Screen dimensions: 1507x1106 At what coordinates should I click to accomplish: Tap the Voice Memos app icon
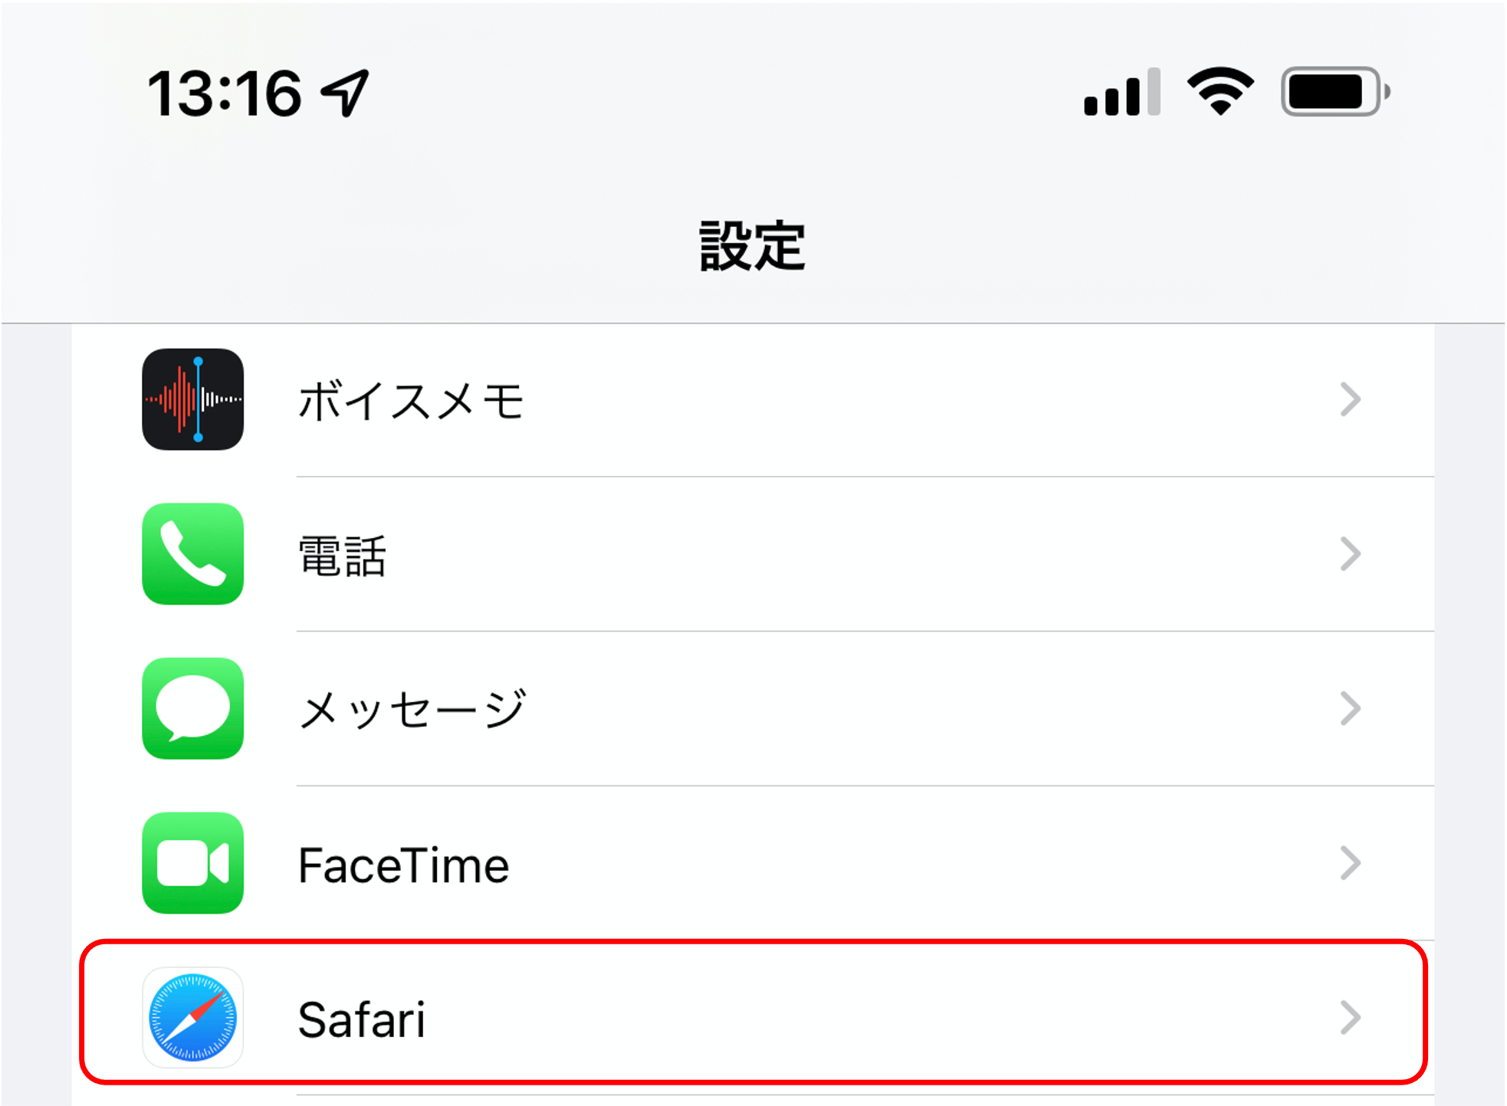[193, 399]
